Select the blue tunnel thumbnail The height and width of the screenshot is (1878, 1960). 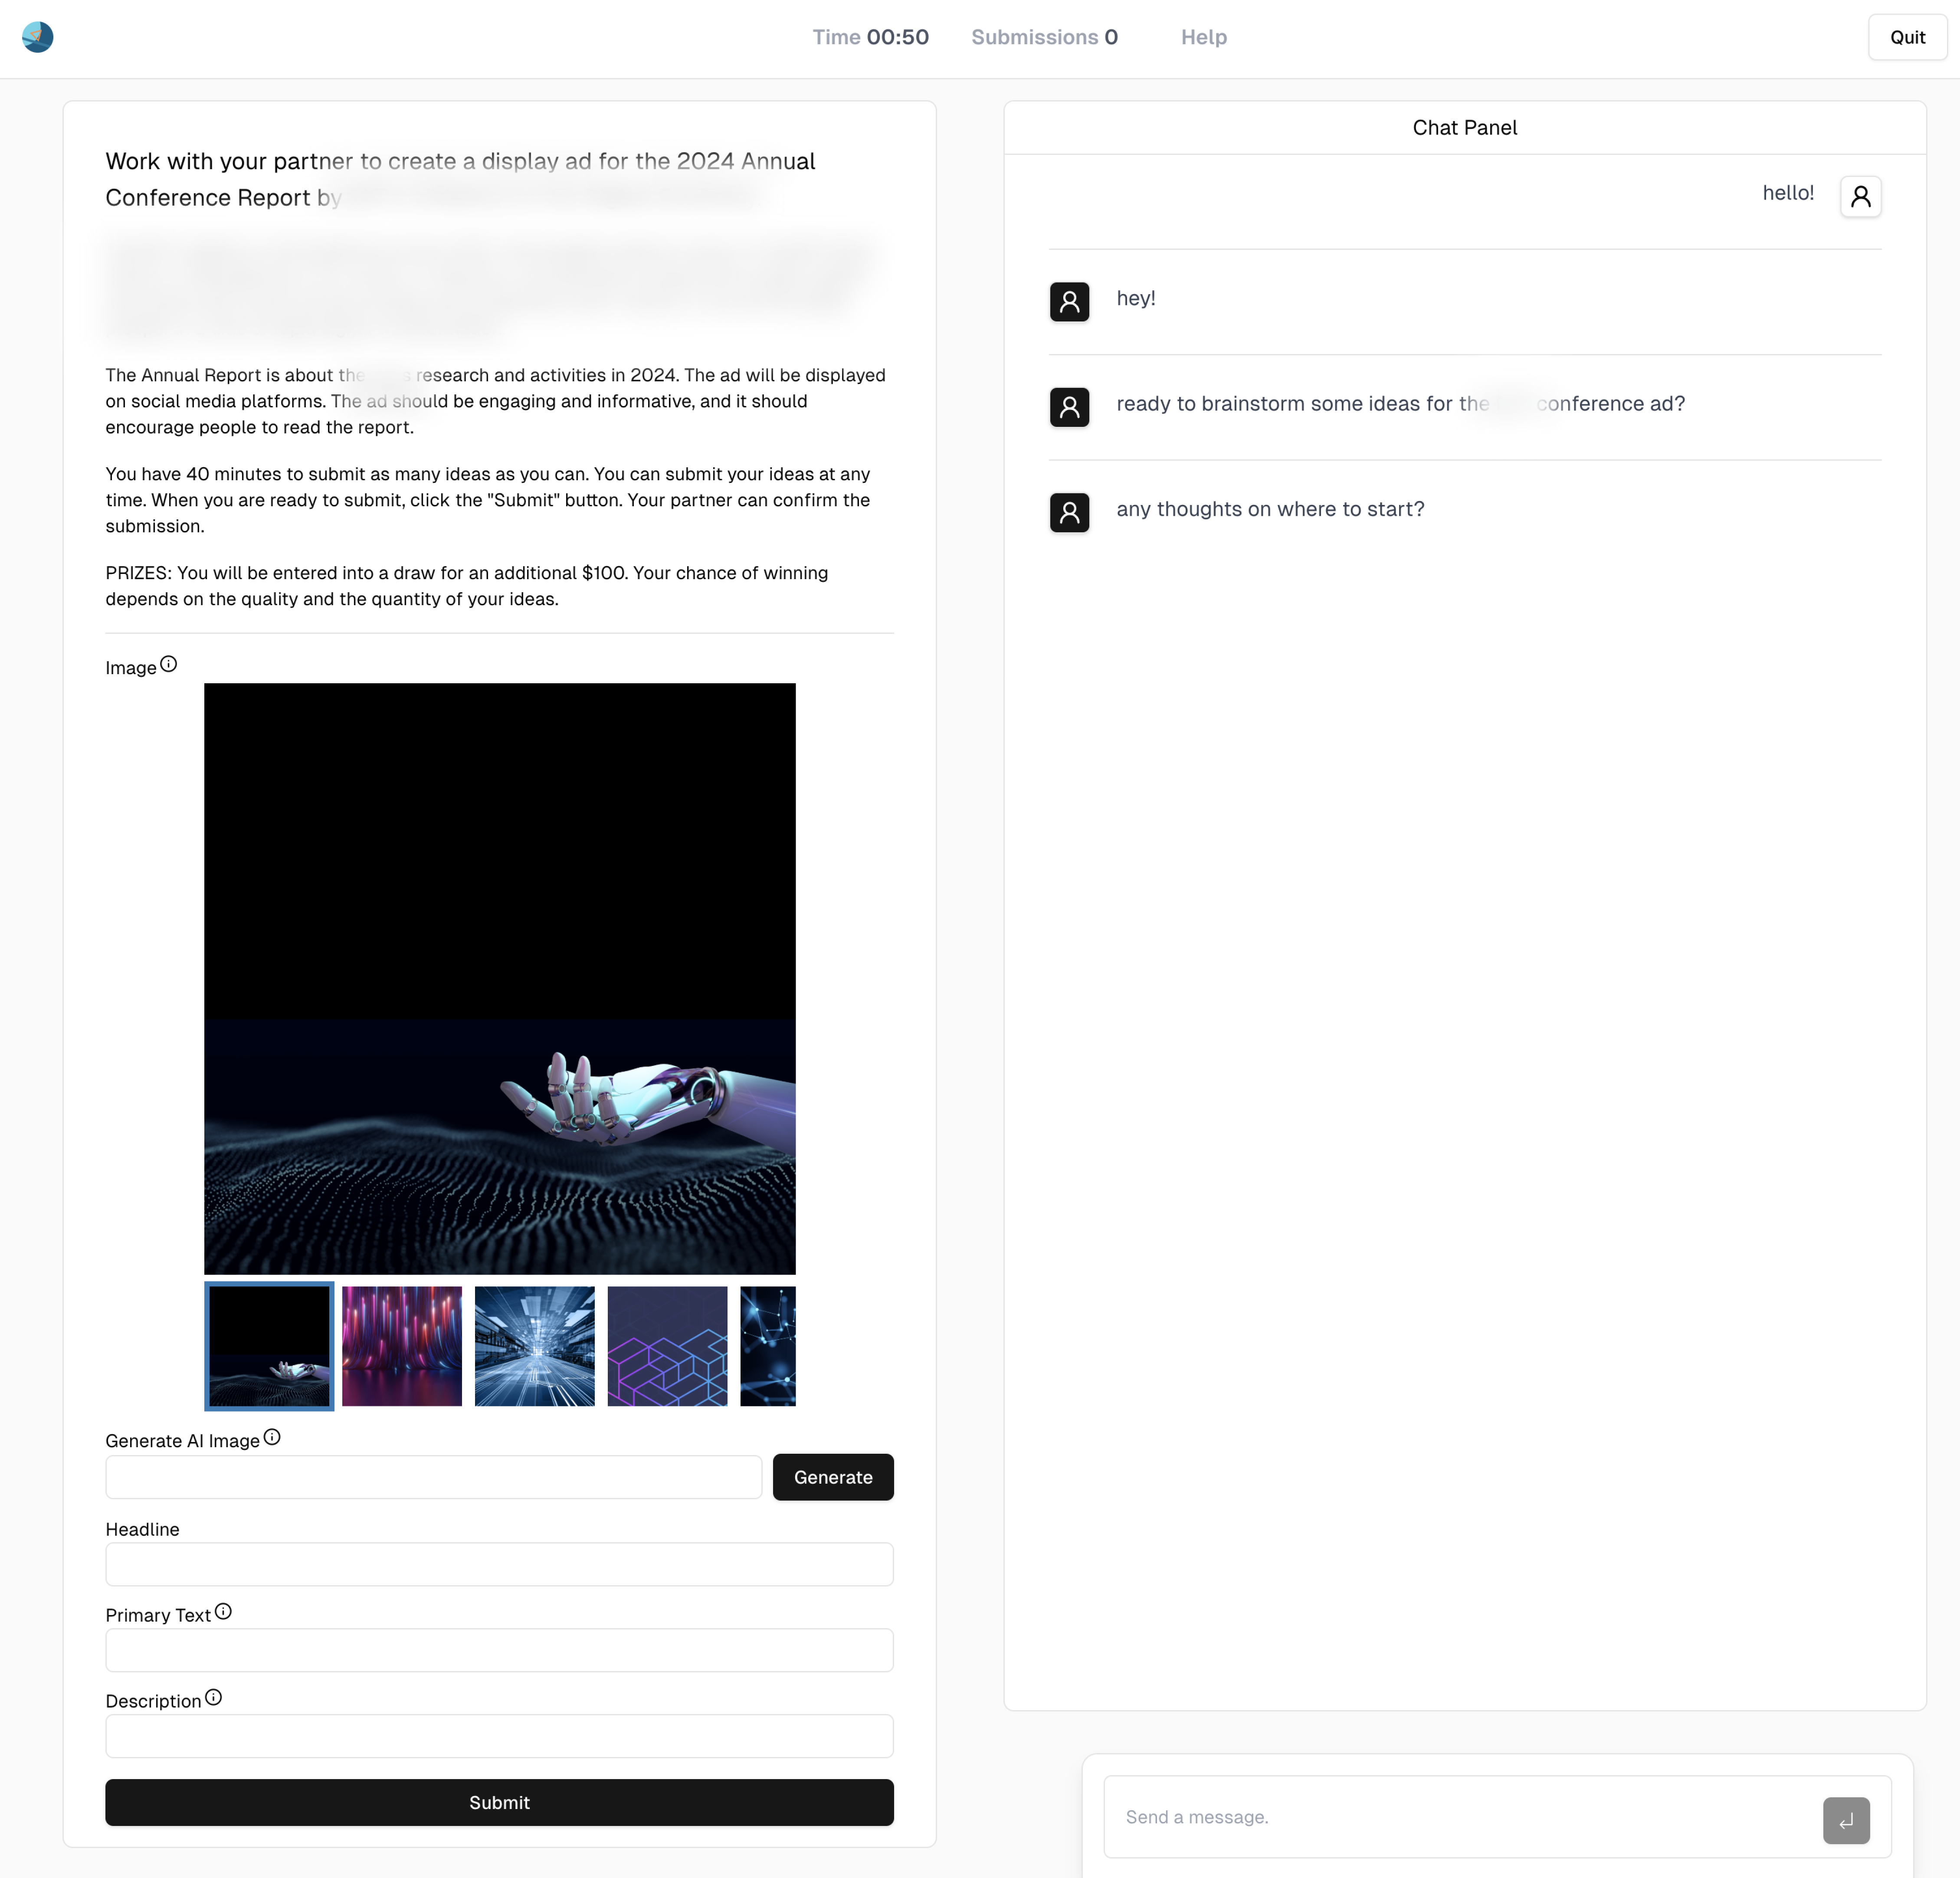[x=534, y=1346]
